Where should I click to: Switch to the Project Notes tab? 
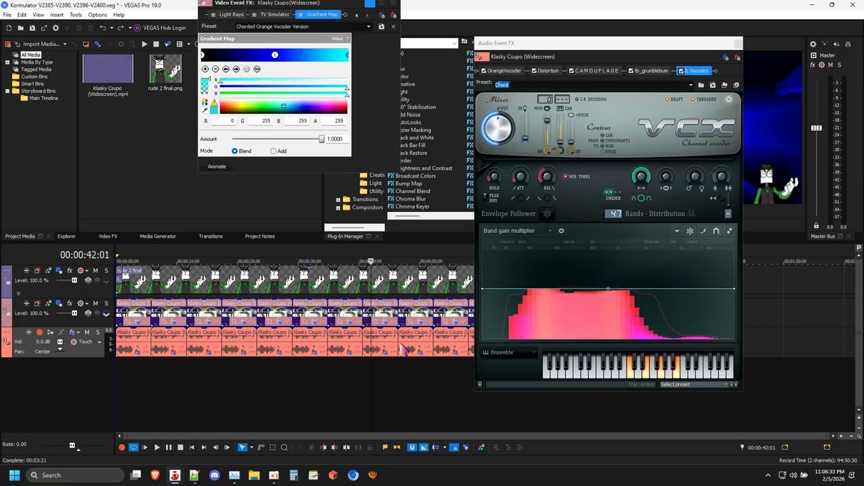click(x=260, y=236)
